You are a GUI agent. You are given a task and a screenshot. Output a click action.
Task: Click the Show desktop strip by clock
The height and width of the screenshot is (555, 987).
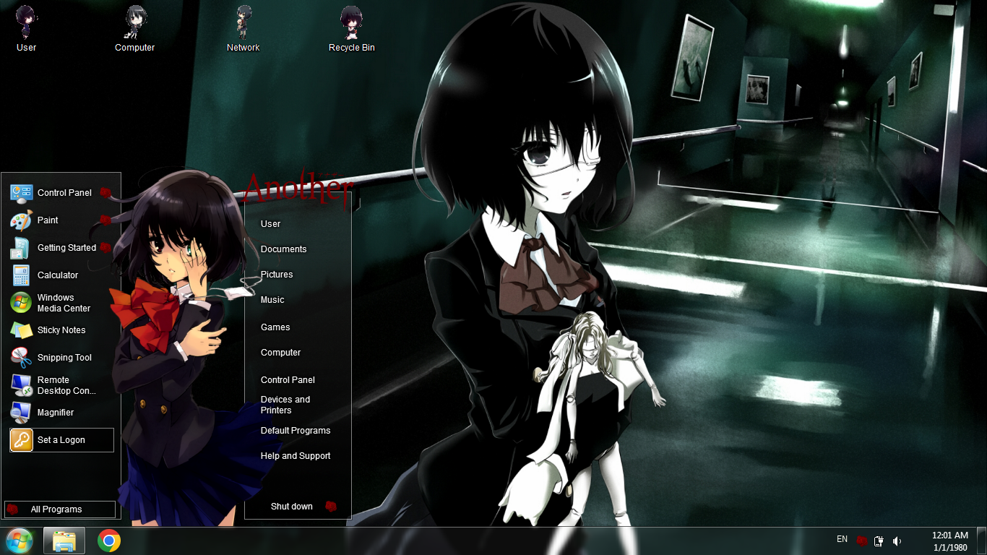coord(983,541)
